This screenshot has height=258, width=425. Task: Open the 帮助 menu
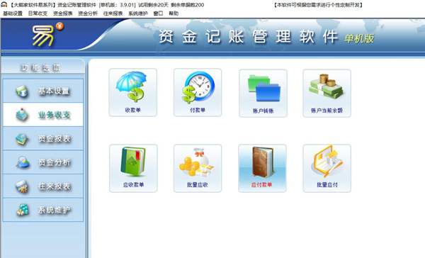coord(174,13)
